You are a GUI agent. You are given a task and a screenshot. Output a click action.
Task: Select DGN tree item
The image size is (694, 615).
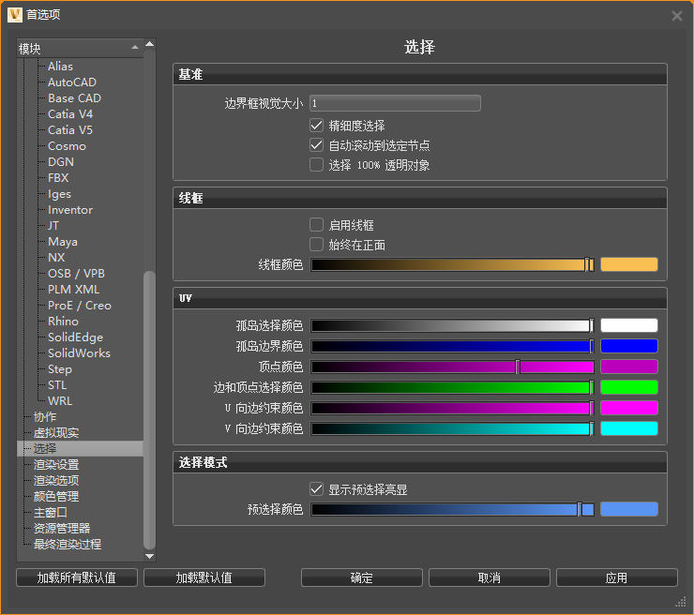click(x=61, y=162)
